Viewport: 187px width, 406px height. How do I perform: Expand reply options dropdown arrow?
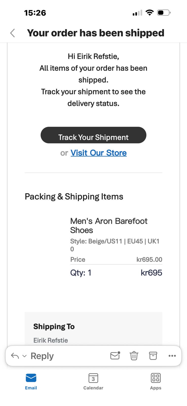pyautogui.click(x=25, y=356)
